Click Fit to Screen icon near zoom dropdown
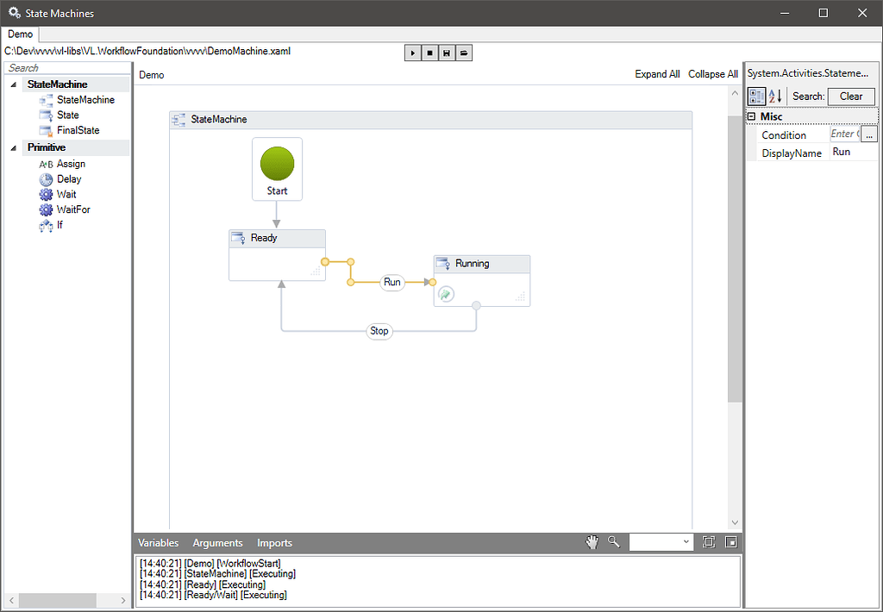Image resolution: width=883 pixels, height=612 pixels. [708, 541]
